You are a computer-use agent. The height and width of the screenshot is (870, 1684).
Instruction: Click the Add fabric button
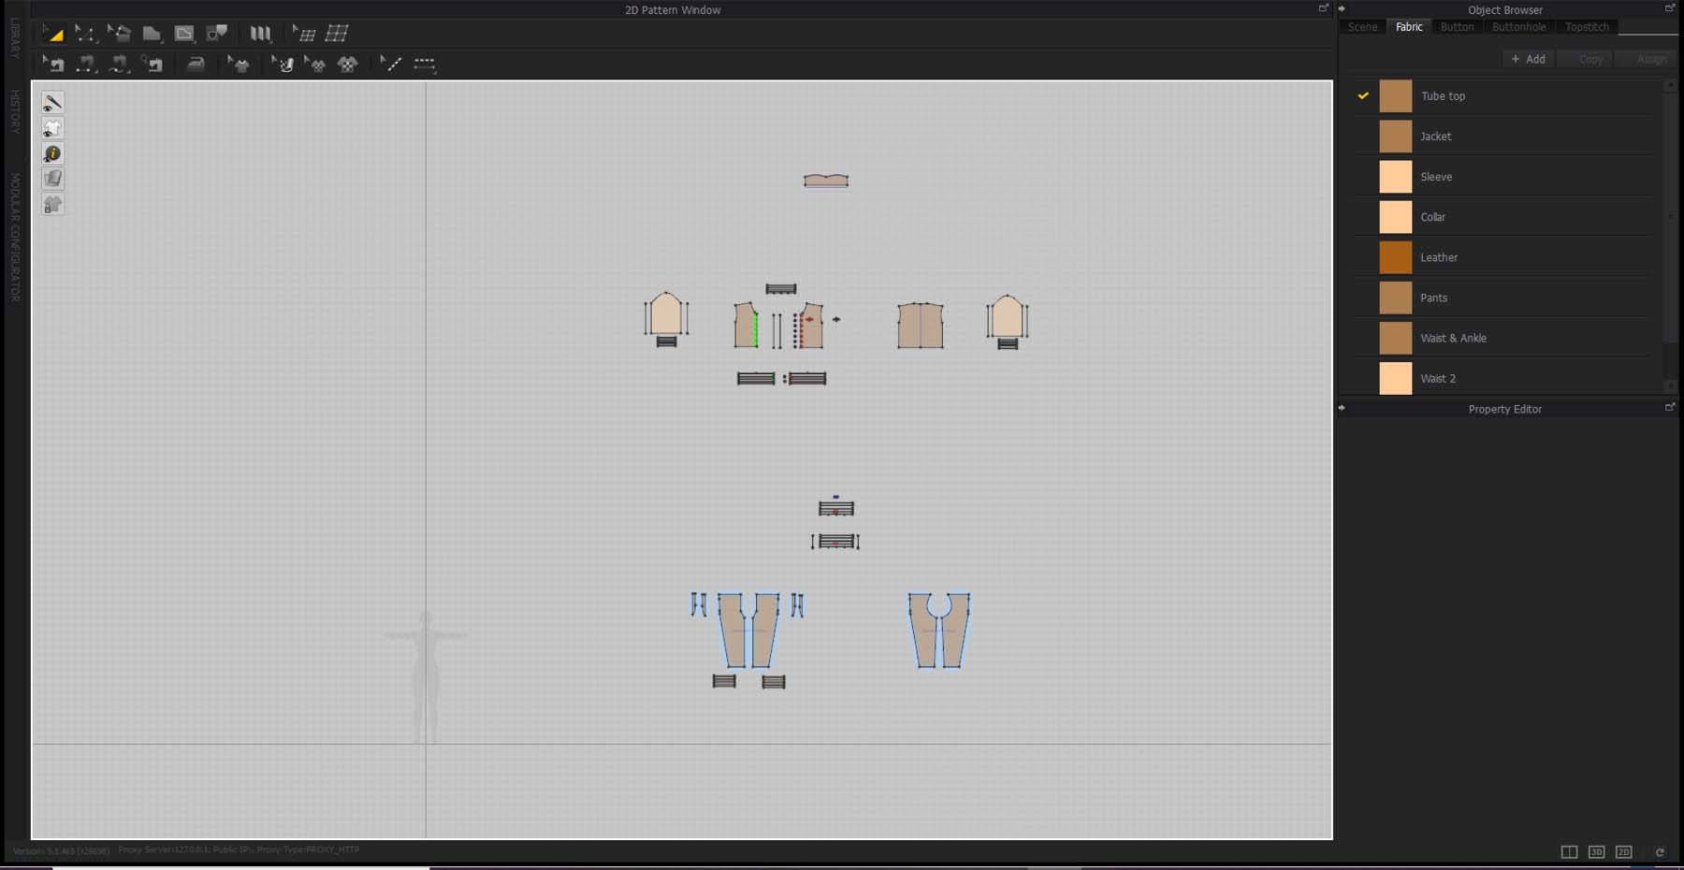tap(1528, 59)
